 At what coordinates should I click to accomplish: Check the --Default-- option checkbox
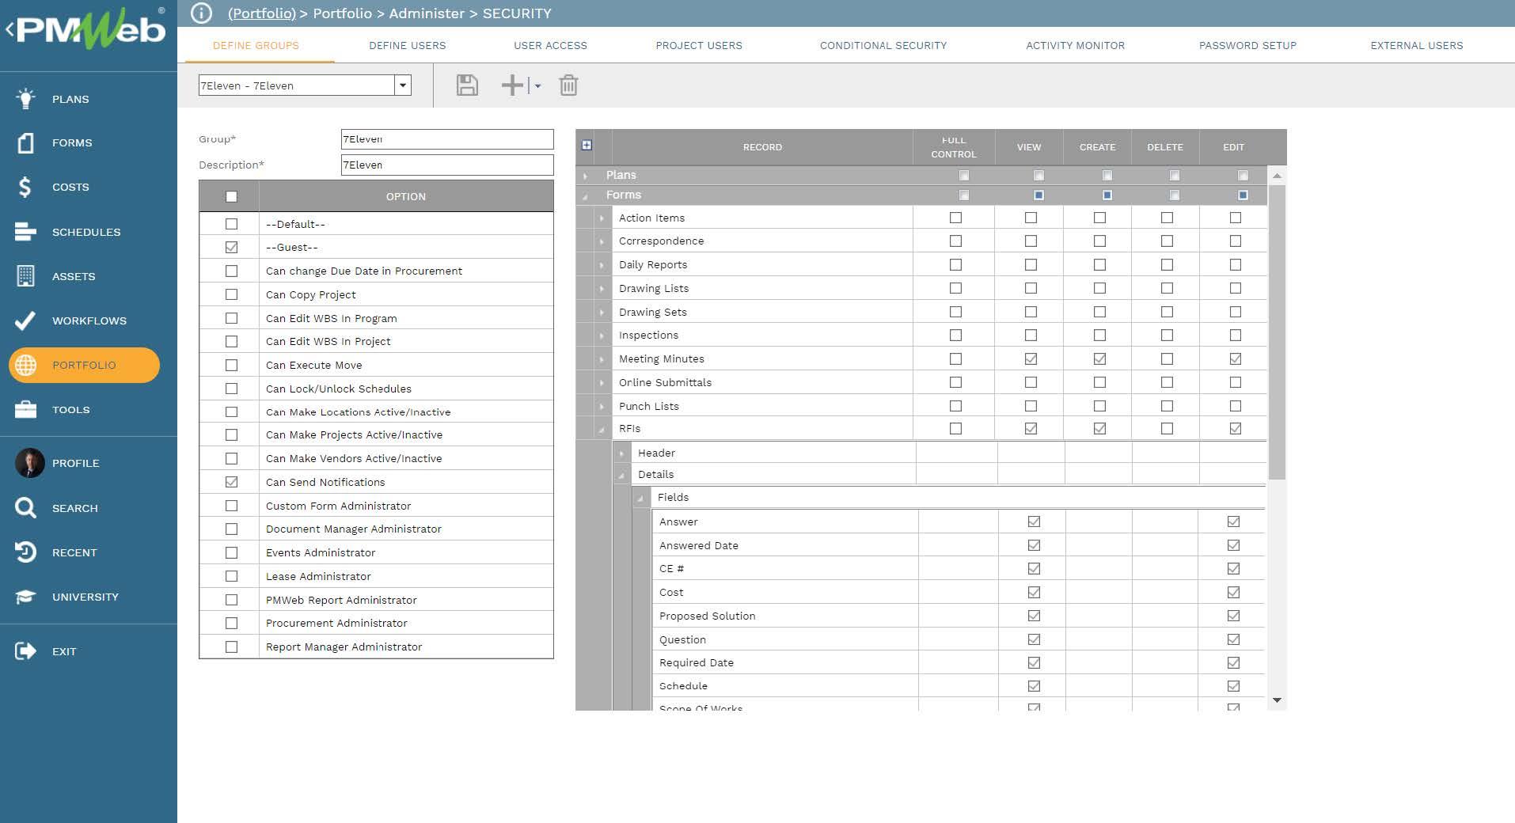[x=231, y=224]
